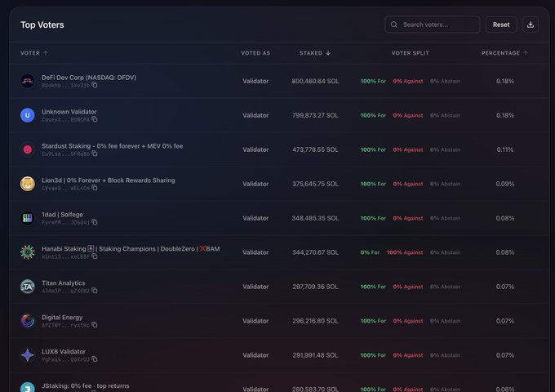Screen dimensions: 555x392
Task: Open Stardust Staking voter name
Action: point(112,146)
